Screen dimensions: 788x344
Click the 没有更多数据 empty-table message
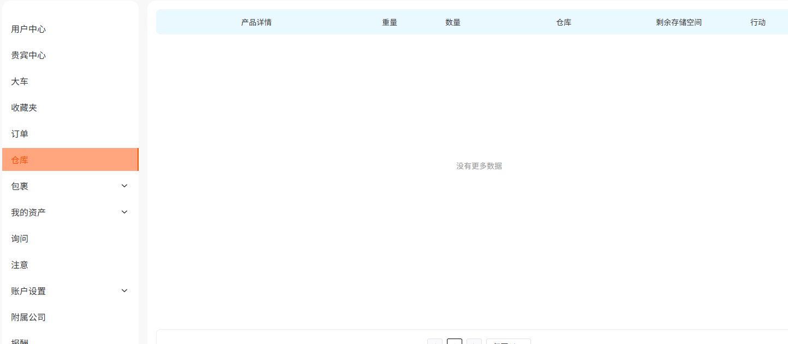[x=479, y=166]
